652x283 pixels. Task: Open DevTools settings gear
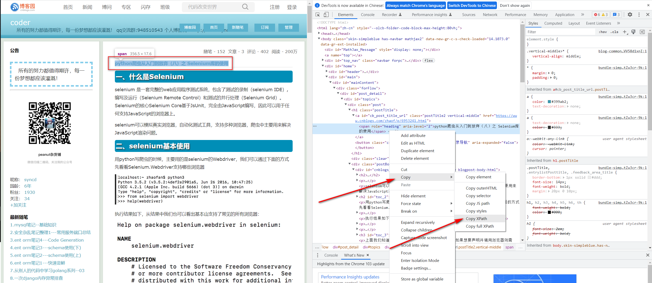pyautogui.click(x=630, y=14)
